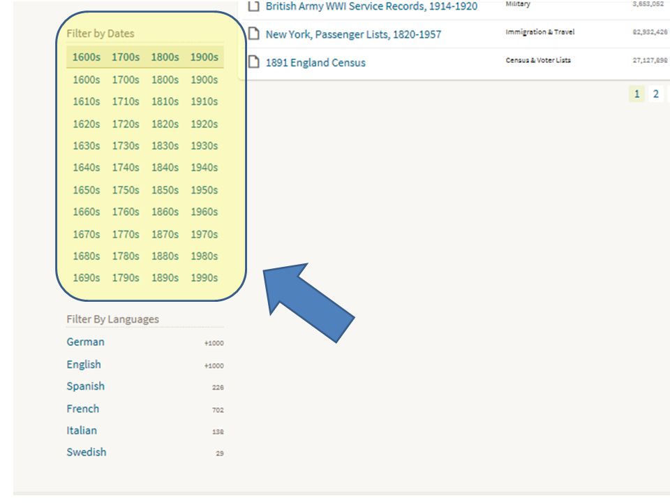Go to results page 2
Screen dimensions: 670x503
pos(656,94)
